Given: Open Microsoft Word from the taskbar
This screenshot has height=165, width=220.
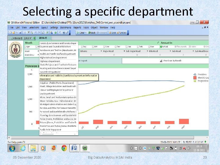Looking at the screenshot, I should [x=74, y=148].
